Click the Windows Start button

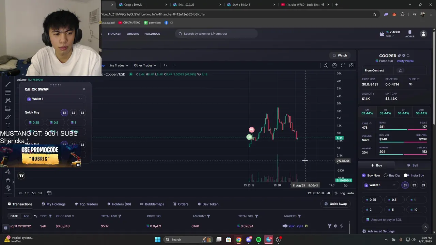point(158,240)
